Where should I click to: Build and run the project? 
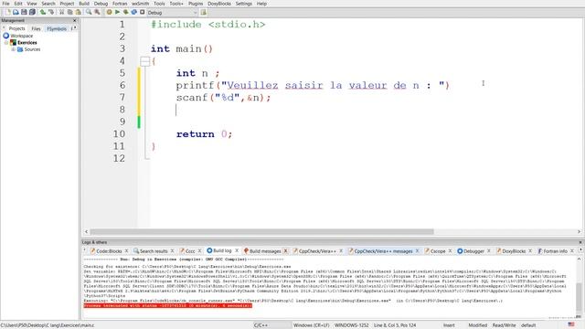click(x=126, y=12)
